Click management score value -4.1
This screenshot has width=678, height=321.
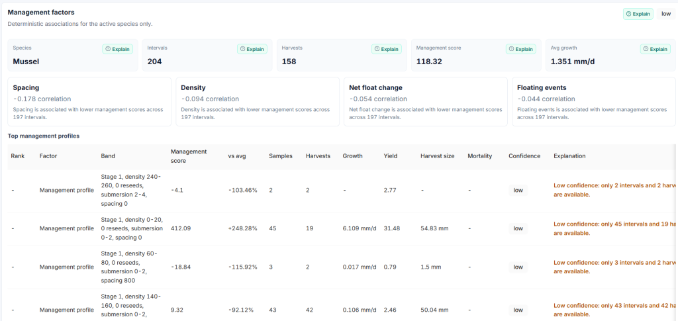177,190
